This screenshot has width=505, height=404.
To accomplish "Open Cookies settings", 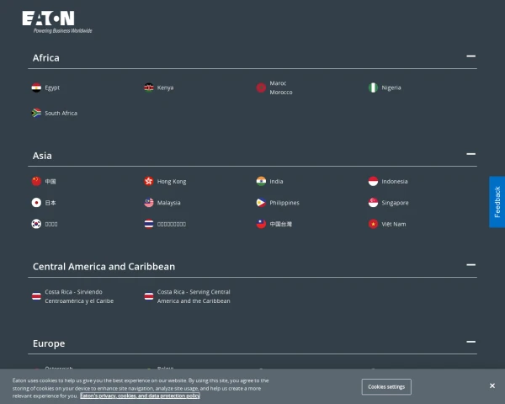I will [386, 387].
